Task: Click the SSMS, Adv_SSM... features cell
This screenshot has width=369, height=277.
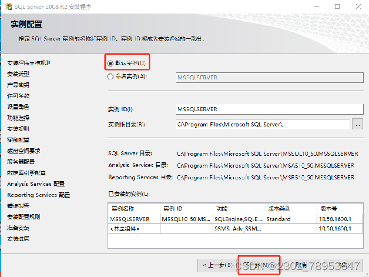Action: coord(238,228)
